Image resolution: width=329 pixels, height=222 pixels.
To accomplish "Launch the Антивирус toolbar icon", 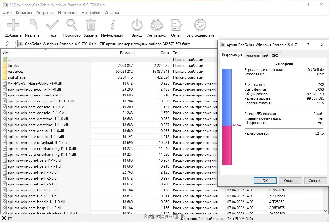I will coord(156,25).
